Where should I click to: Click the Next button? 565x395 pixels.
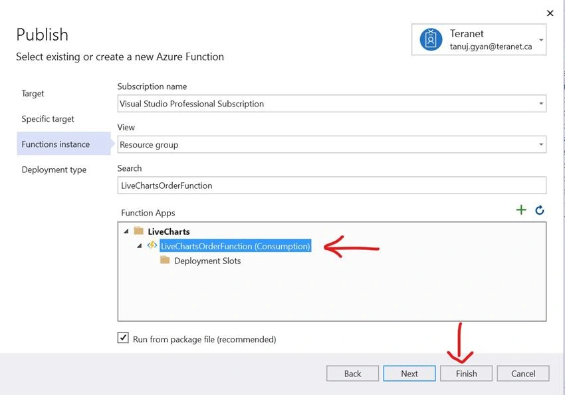tap(409, 373)
